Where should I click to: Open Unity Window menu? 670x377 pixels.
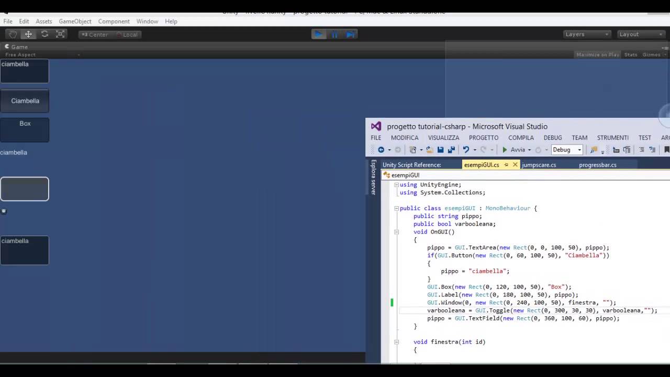[147, 21]
